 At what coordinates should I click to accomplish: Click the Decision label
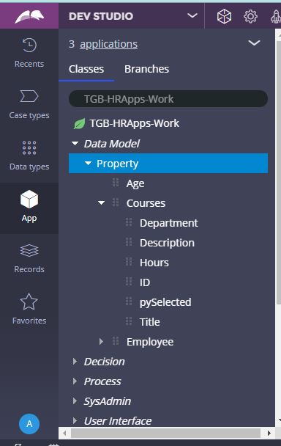[x=104, y=362]
